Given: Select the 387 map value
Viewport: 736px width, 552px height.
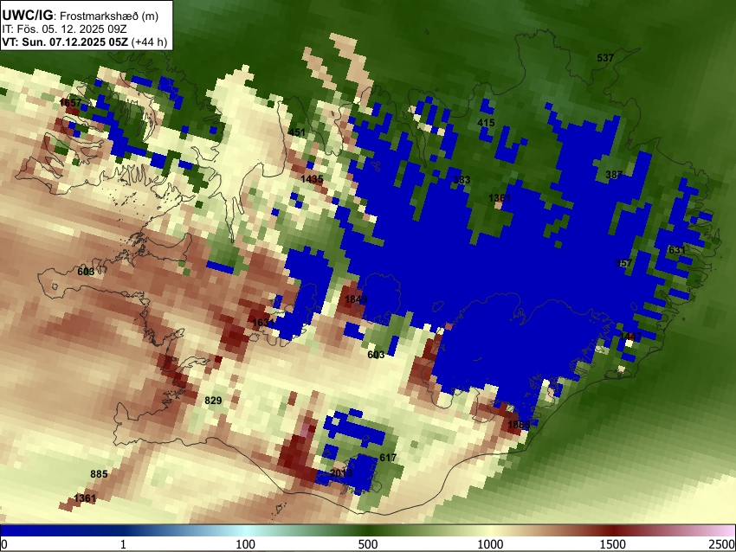Looking at the screenshot, I should tap(614, 175).
